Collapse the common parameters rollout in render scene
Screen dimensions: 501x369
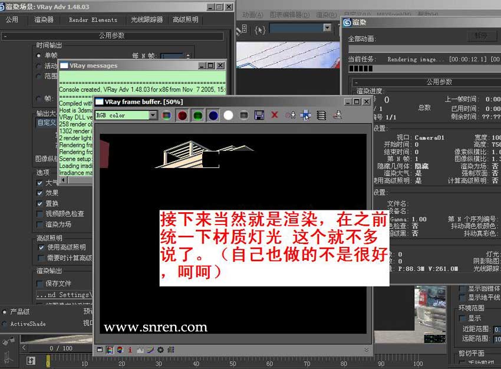click(112, 35)
